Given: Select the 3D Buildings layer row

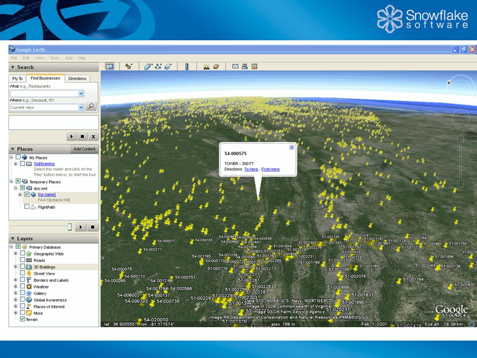Looking at the screenshot, I should (x=54, y=267).
